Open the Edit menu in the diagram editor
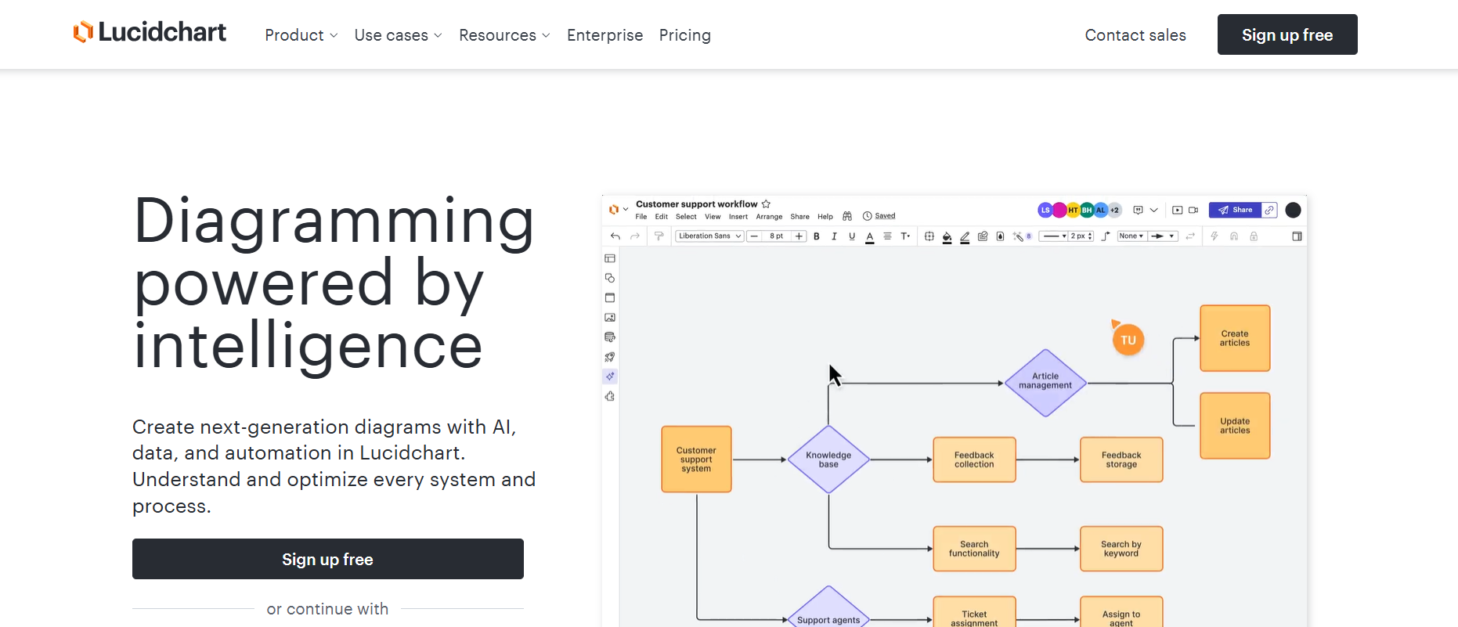The height and width of the screenshot is (627, 1458). 662,217
